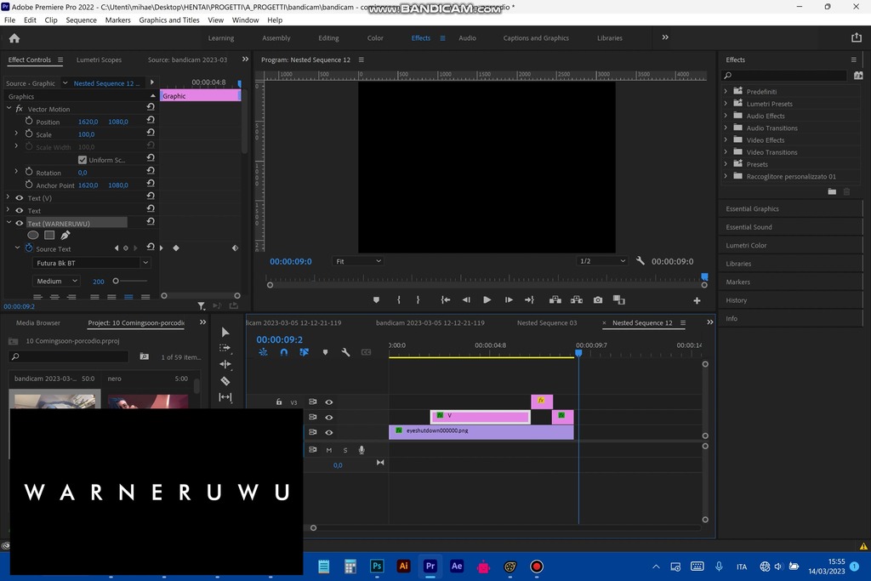Open the Lumetri Color panel
The height and width of the screenshot is (581, 871).
click(x=746, y=245)
